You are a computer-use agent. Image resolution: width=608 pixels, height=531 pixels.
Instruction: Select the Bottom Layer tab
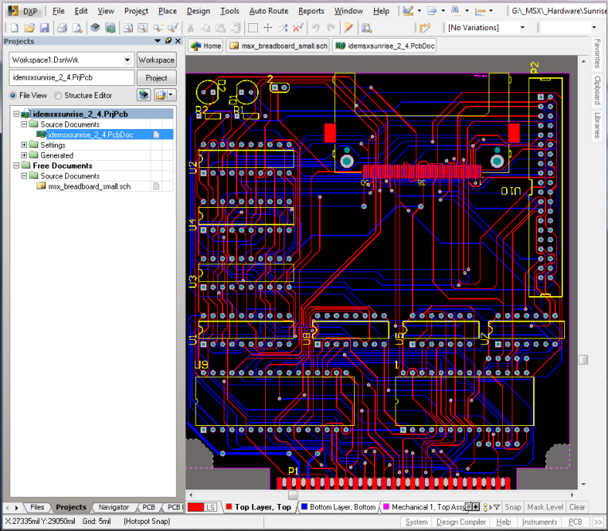click(338, 507)
